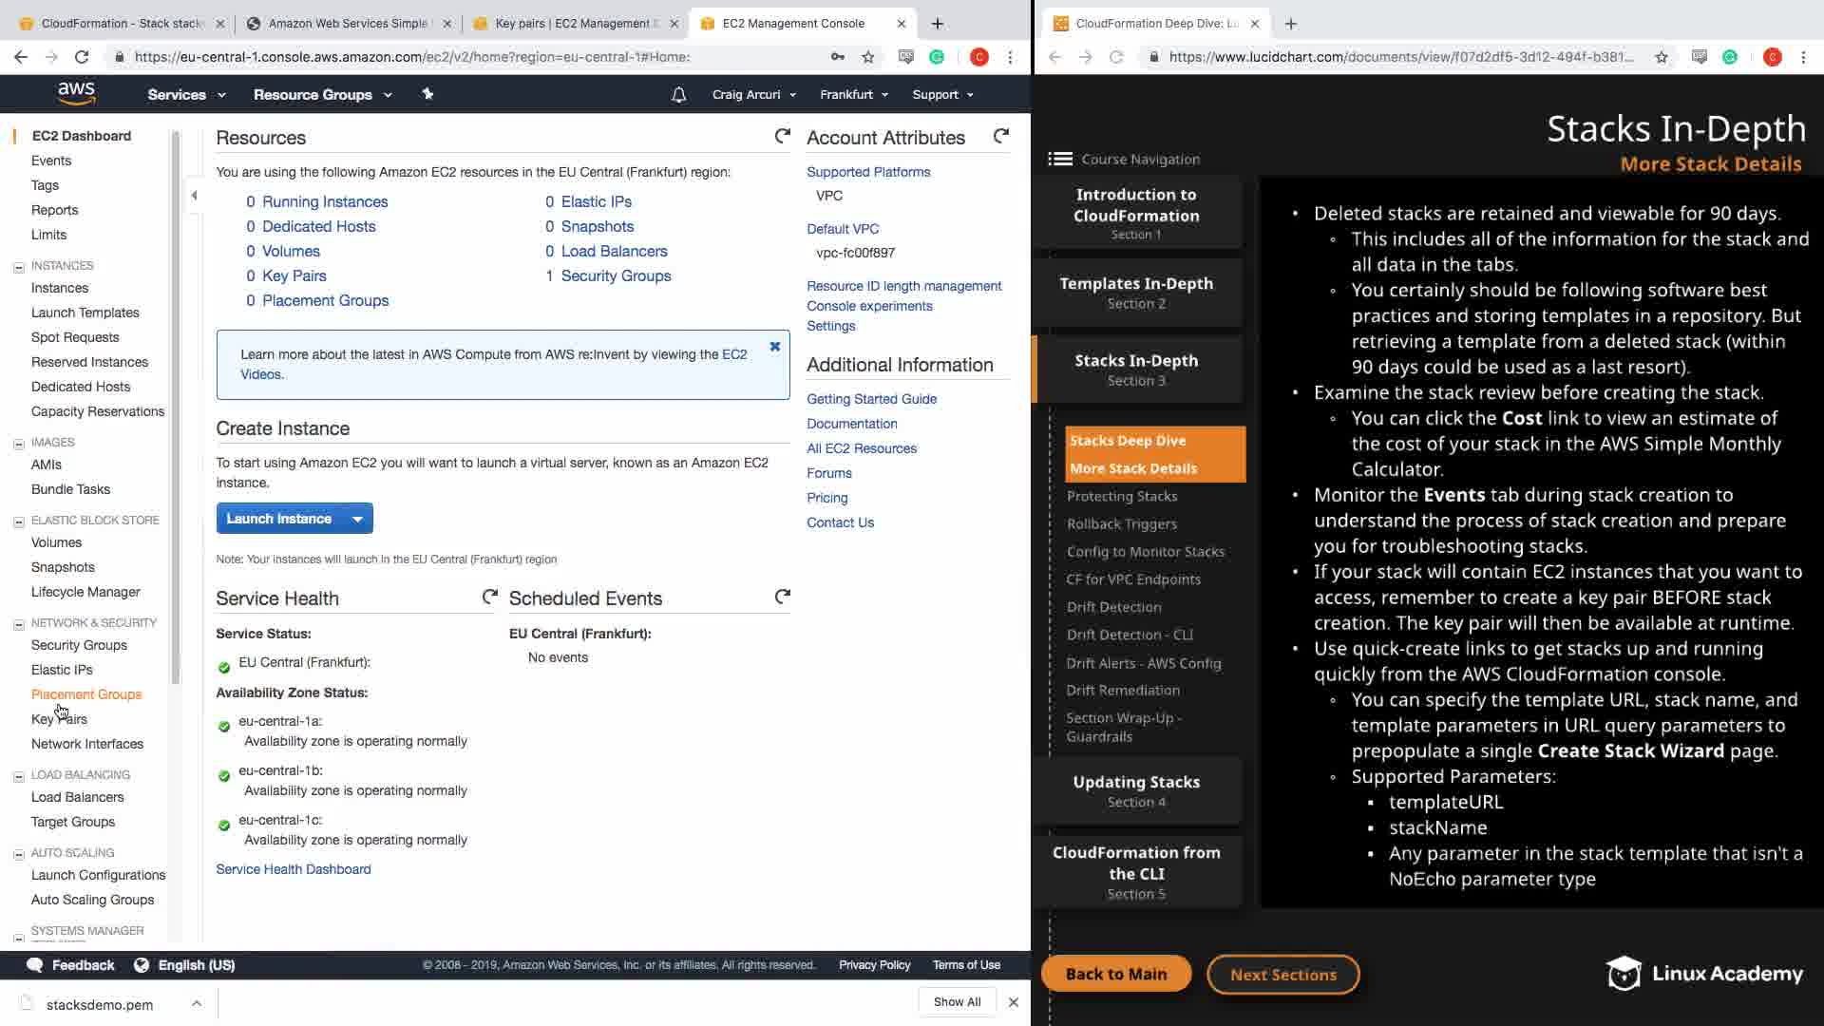Image resolution: width=1824 pixels, height=1026 pixels.
Task: Click the pin shortcut icon in AWS navbar
Action: [x=427, y=94]
